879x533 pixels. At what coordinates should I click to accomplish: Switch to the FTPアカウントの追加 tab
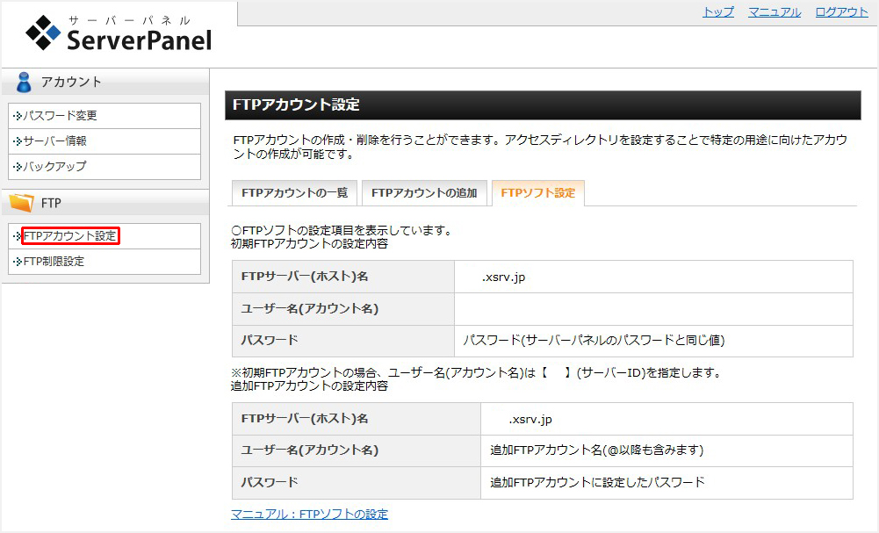(423, 193)
